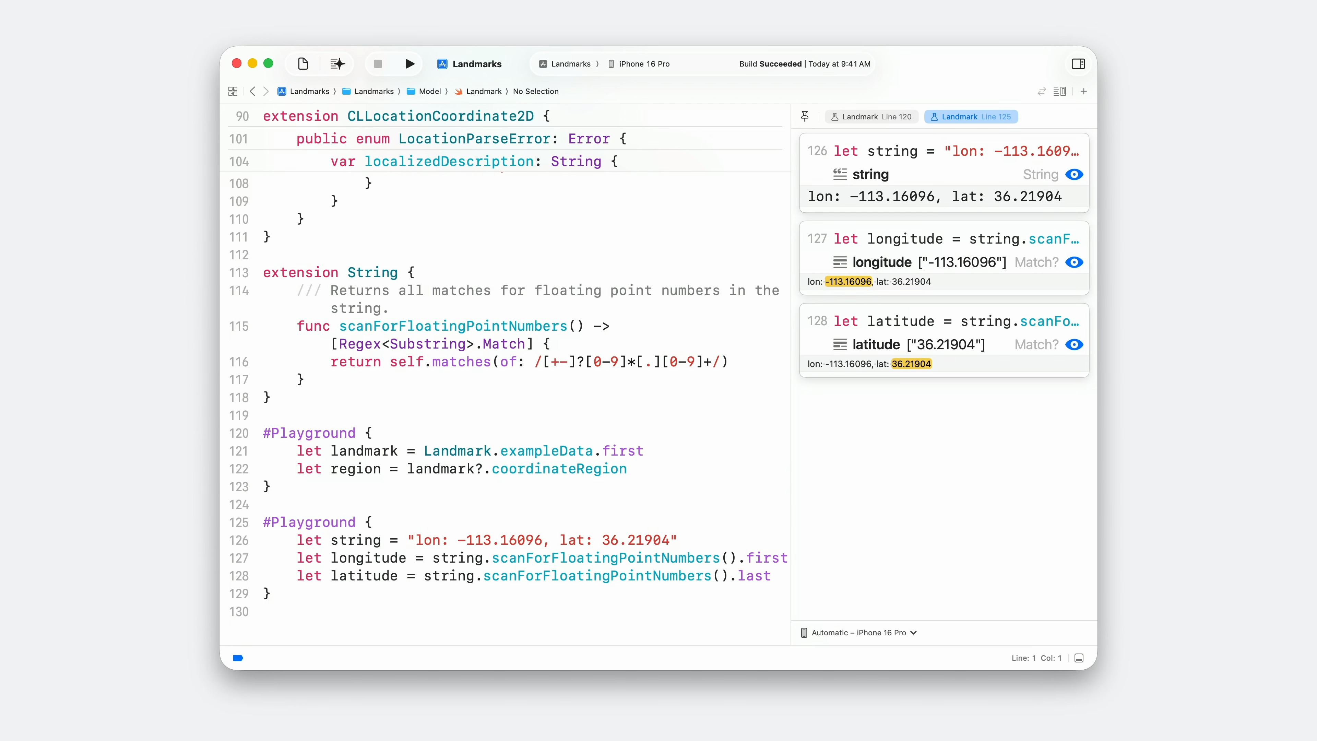Go back with the left navigation arrow

click(x=252, y=91)
